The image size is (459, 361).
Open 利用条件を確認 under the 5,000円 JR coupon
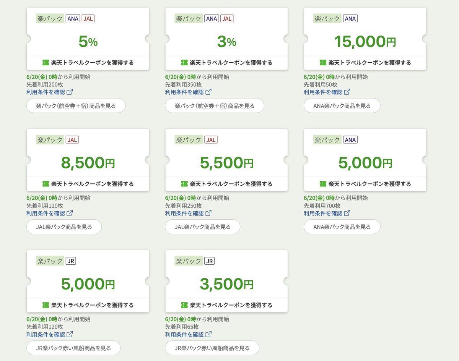click(x=46, y=334)
